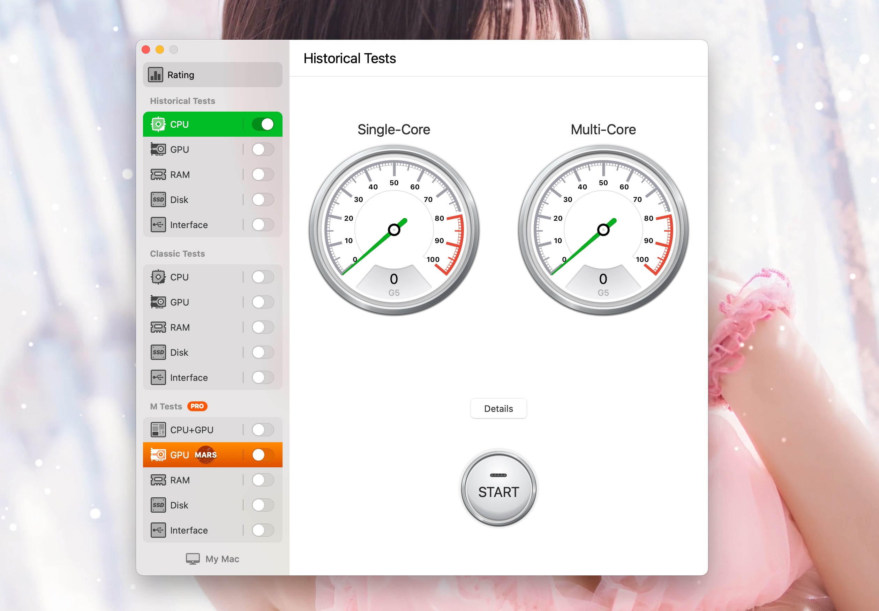Click the M Tests Interface USB icon

(158, 530)
